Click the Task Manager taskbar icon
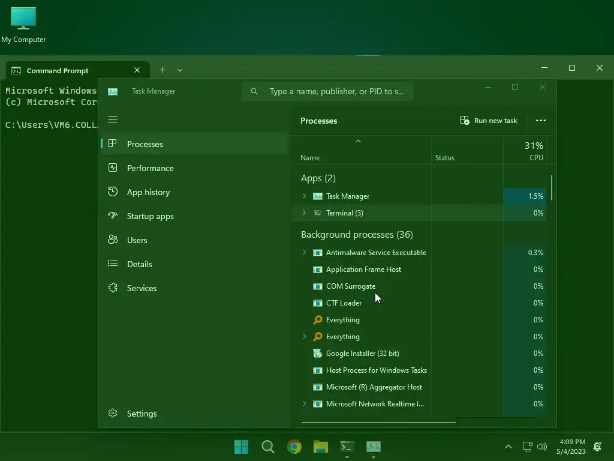 [374, 447]
